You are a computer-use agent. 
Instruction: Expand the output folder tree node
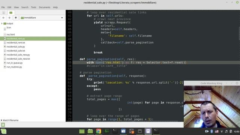click(2, 23)
